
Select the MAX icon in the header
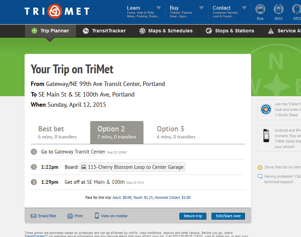point(278,9)
